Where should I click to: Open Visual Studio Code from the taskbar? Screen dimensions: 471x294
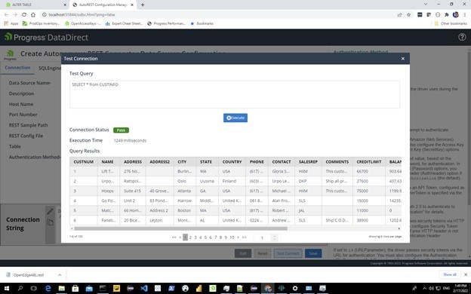click(x=144, y=288)
